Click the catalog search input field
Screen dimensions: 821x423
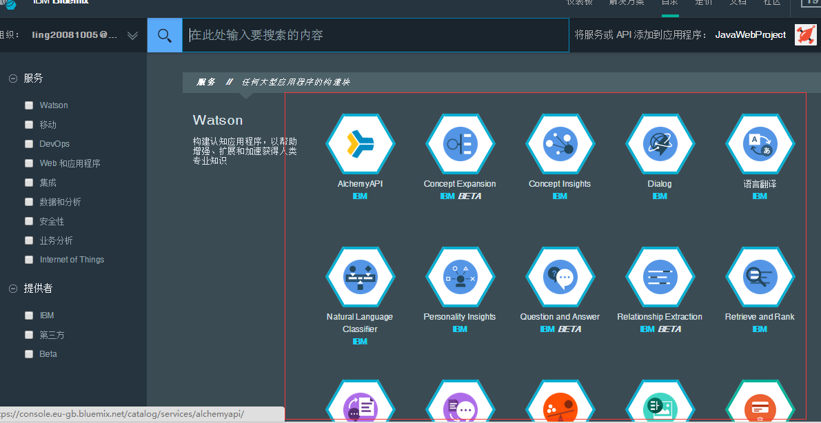click(x=376, y=35)
